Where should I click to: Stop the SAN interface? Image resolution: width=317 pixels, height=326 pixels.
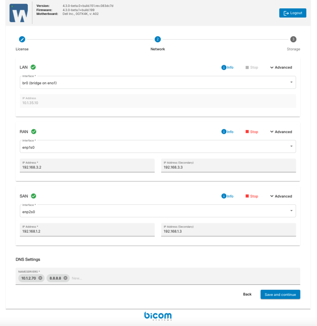pos(252,196)
